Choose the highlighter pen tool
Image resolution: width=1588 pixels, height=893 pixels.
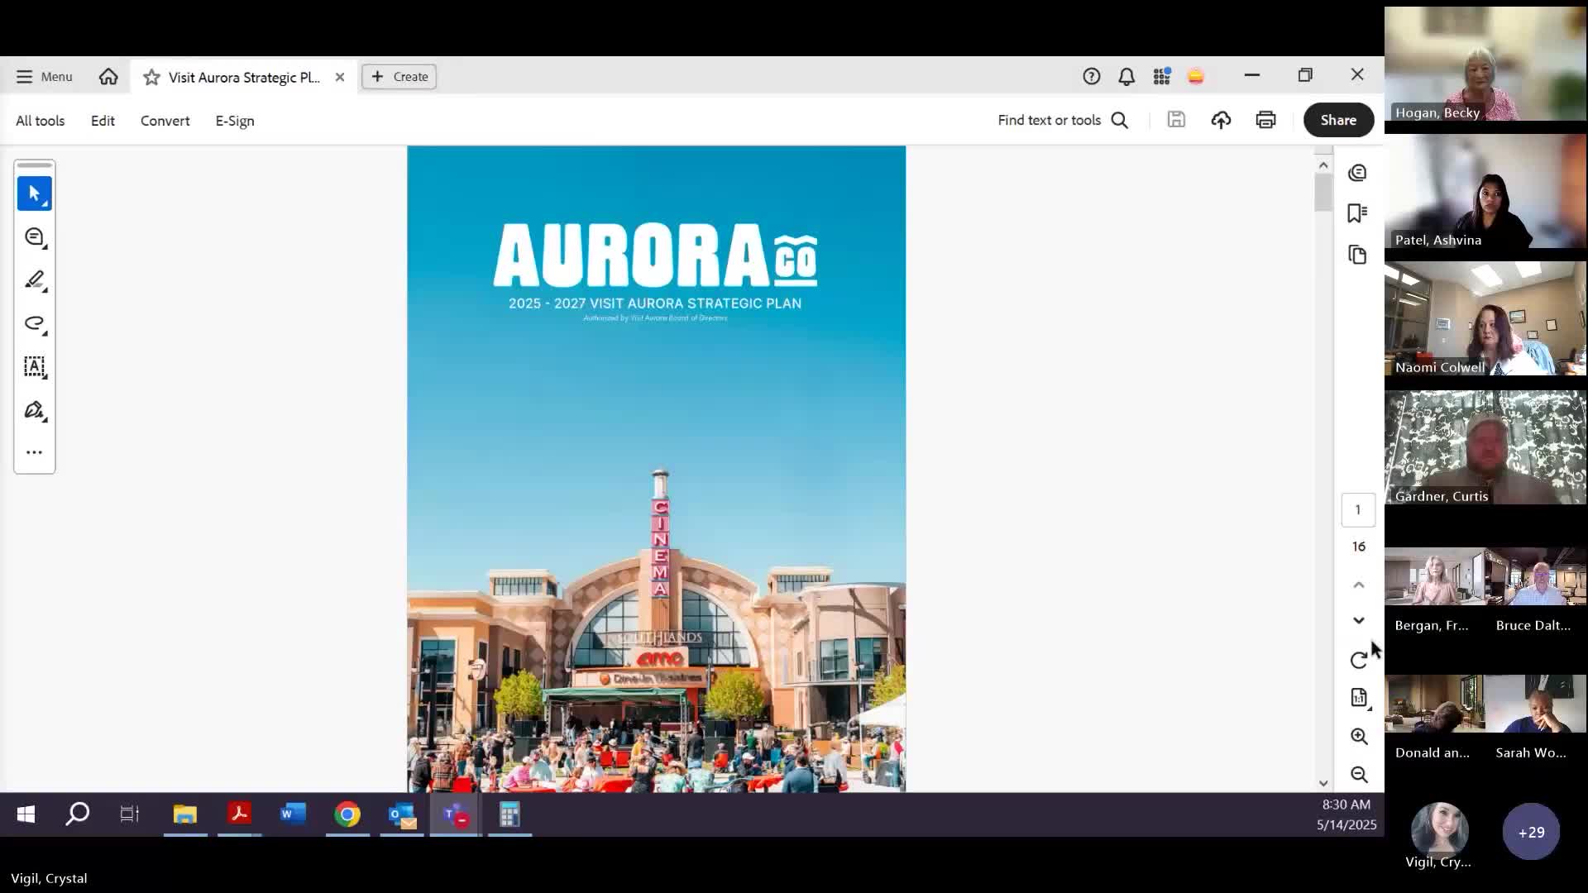click(x=34, y=280)
